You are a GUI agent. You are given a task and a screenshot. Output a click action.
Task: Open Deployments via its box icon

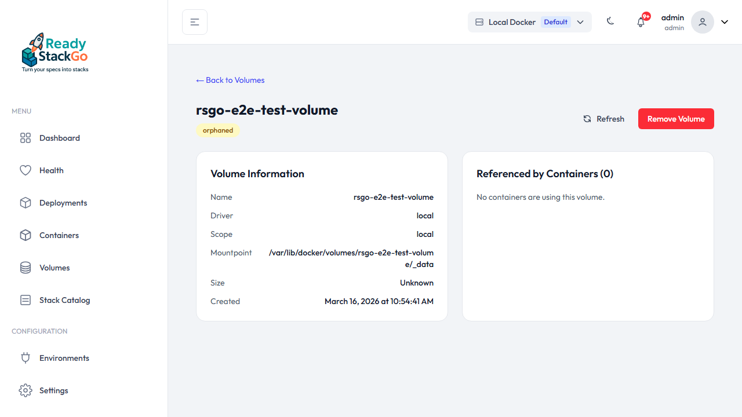pos(26,203)
